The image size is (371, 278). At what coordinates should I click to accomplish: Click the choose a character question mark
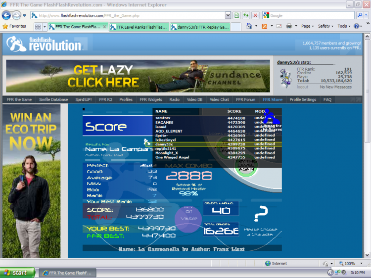pos(261,214)
